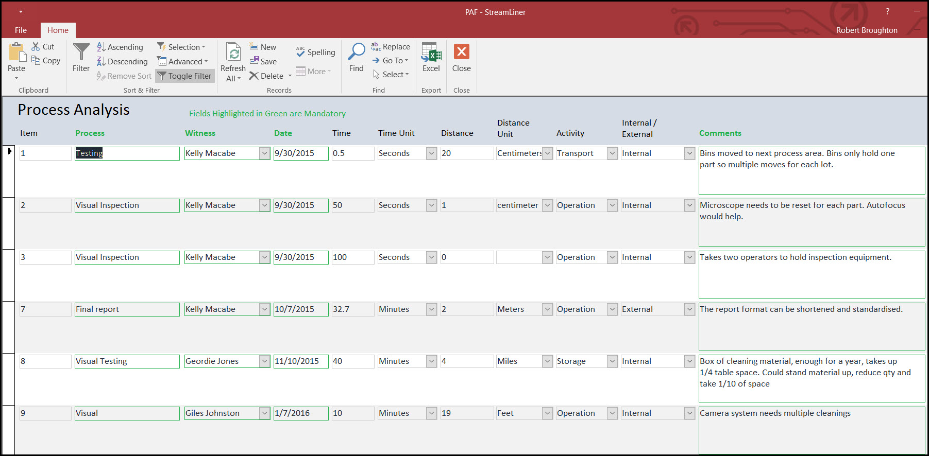Click the Paste clipboard icon
Screen dimensions: 929x456
(x=16, y=52)
